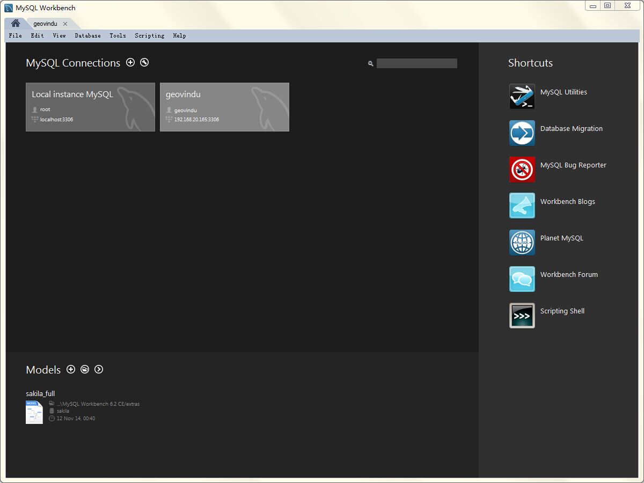This screenshot has height=483, width=644.
Task: Click the sakila schema name text
Action: coord(63,411)
